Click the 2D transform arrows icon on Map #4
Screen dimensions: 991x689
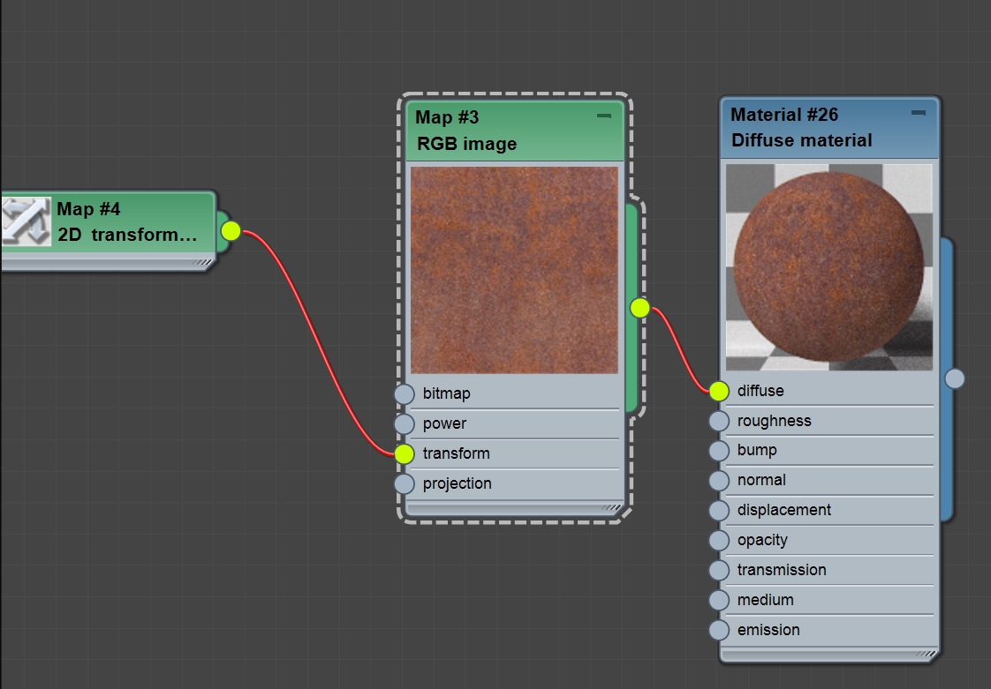click(x=26, y=221)
